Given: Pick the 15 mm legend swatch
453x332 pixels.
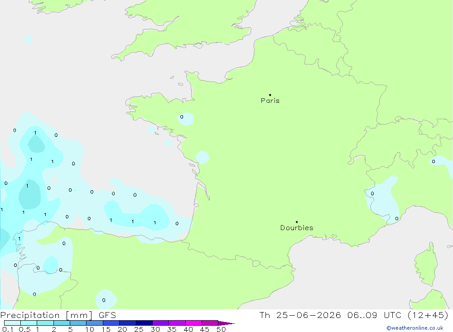Looking at the screenshot, I should [111, 323].
